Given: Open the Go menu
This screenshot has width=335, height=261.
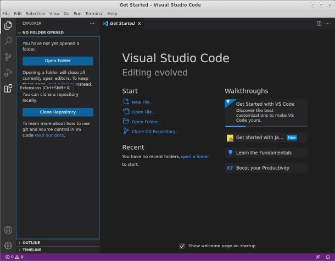Looking at the screenshot, I should click(x=66, y=14).
